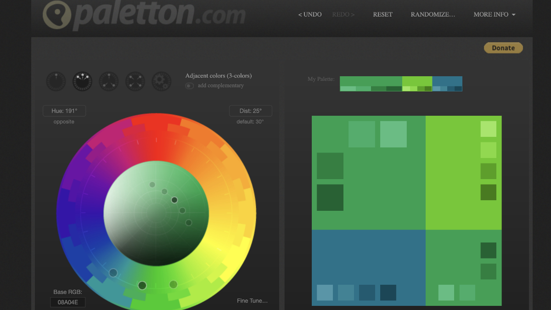Click the base green hue dot on wheel
The width and height of the screenshot is (551, 310).
coord(142,285)
